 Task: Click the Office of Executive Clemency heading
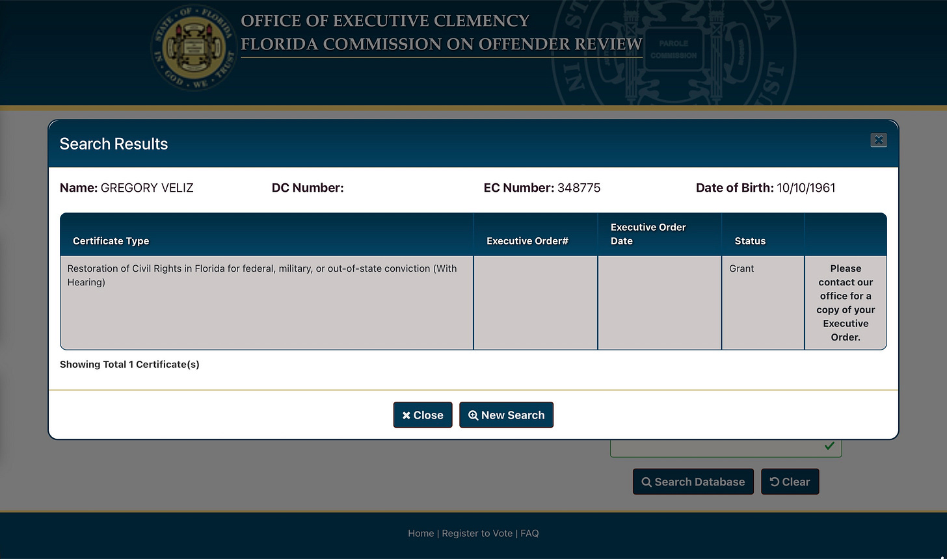tap(385, 21)
